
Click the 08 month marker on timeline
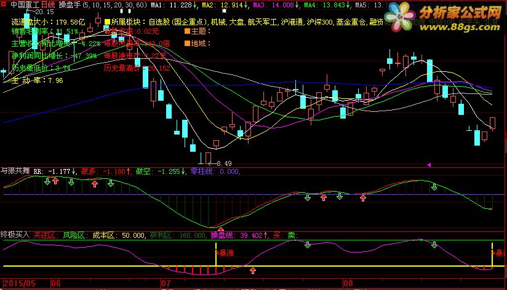point(348,283)
